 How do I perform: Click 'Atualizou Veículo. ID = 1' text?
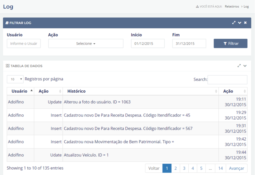(86, 155)
